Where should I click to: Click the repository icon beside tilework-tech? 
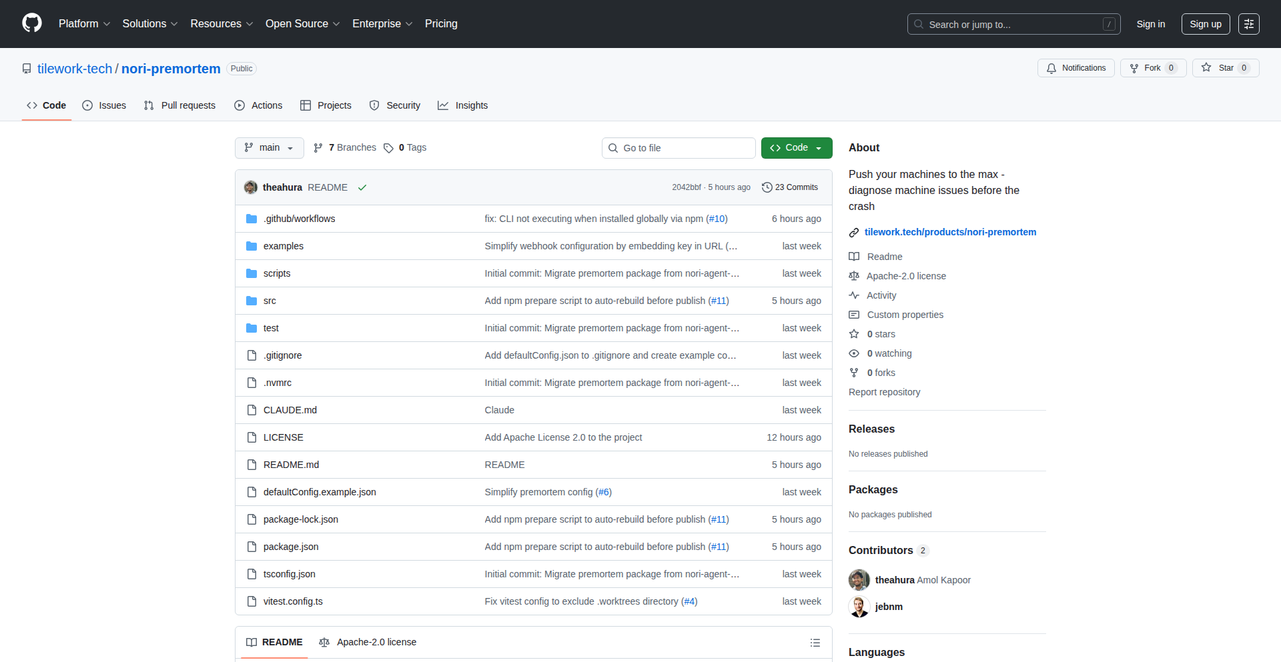[27, 69]
